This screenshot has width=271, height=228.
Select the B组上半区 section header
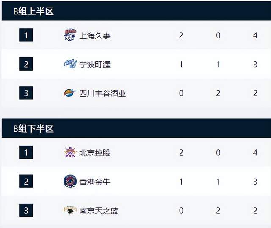coord(33,11)
